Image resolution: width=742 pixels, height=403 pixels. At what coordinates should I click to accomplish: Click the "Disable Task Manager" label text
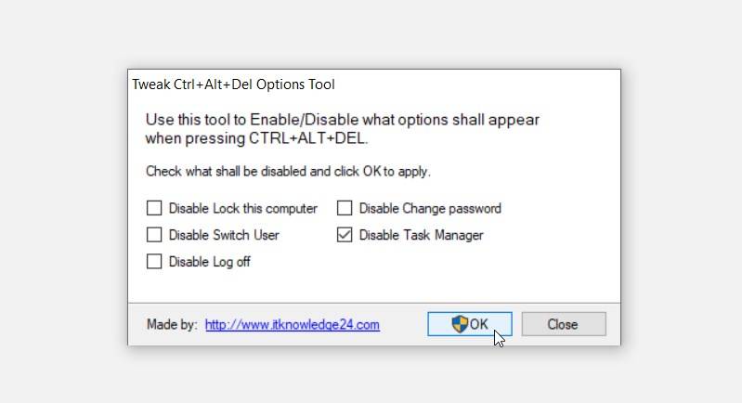click(x=421, y=235)
